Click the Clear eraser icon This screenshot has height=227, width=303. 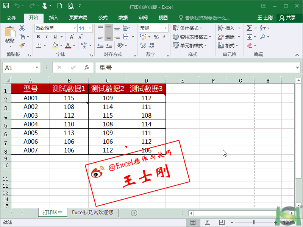pos(250,45)
